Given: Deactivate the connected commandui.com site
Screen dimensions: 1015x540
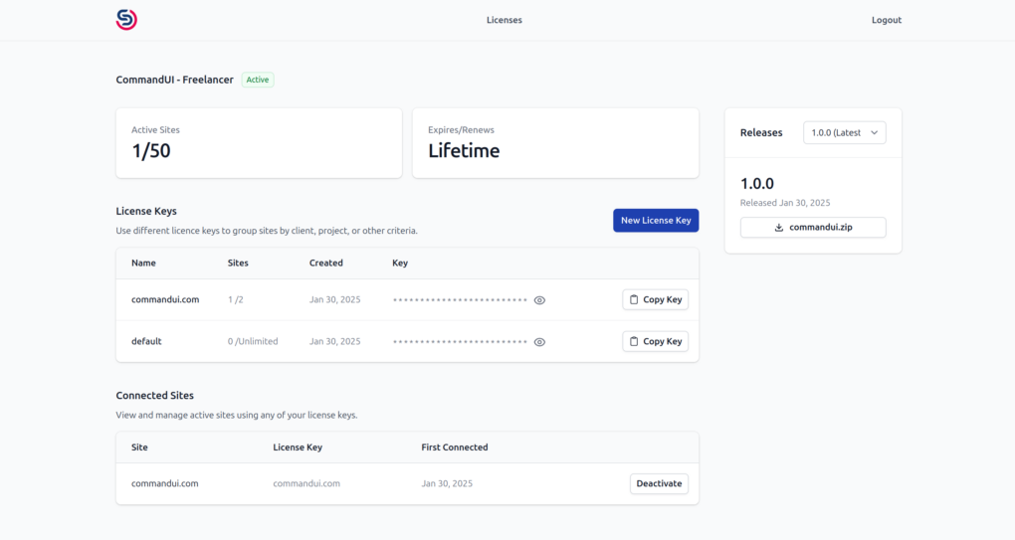Looking at the screenshot, I should pos(658,483).
